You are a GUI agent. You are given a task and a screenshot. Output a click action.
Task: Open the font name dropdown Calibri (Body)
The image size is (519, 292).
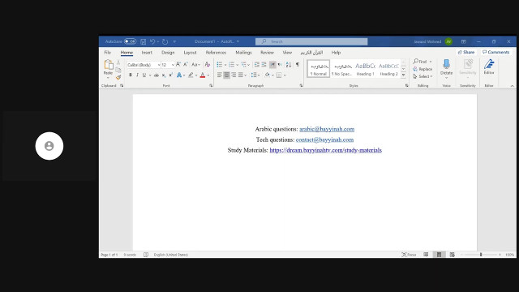click(144, 65)
